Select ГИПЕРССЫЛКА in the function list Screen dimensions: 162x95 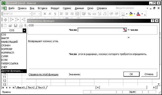14,63
